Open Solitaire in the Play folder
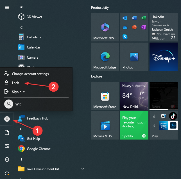 (x=164, y=116)
